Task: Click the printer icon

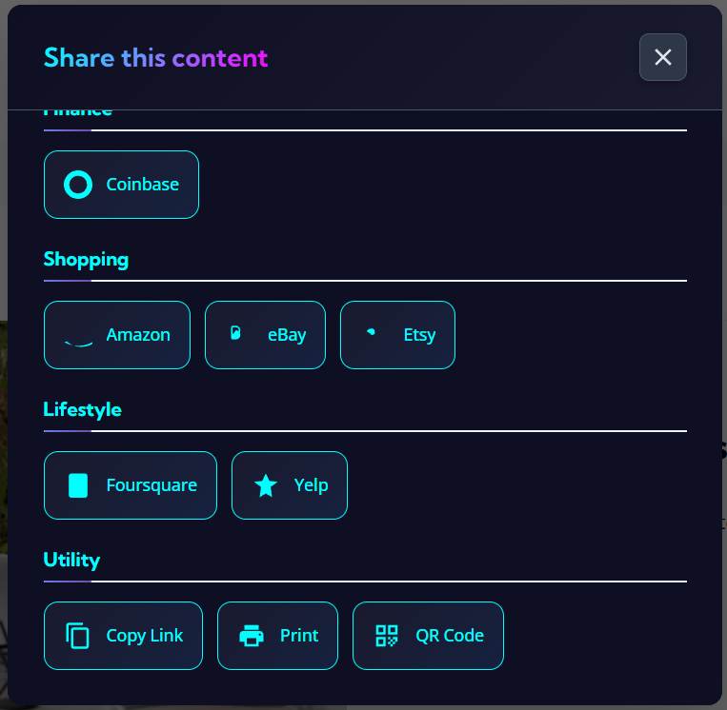Action: [252, 636]
